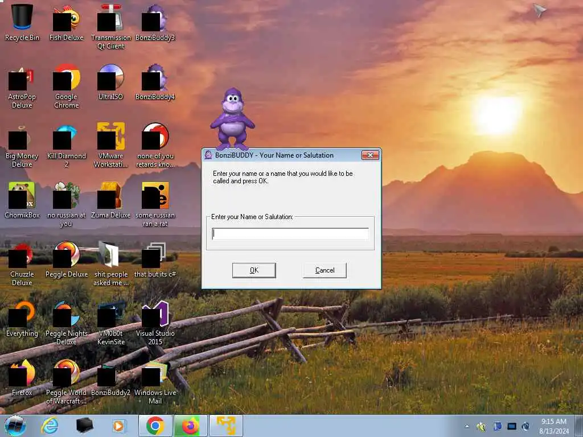The image size is (583, 437).
Task: Click the BonziBUDDY dialog title bar icon
Action: click(x=208, y=155)
